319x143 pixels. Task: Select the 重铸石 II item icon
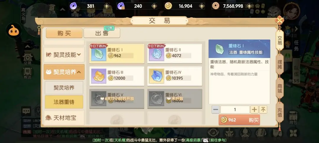157,53
